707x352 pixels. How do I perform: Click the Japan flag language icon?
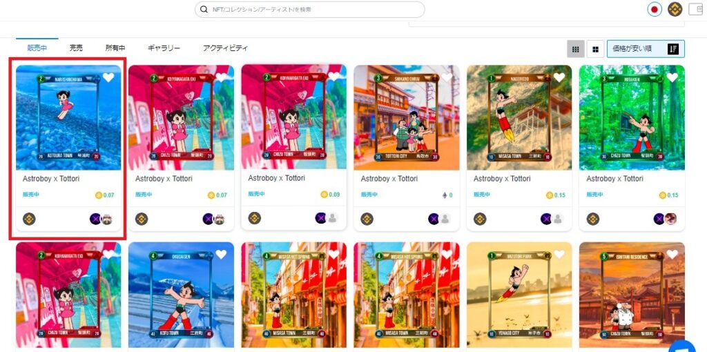(x=655, y=9)
